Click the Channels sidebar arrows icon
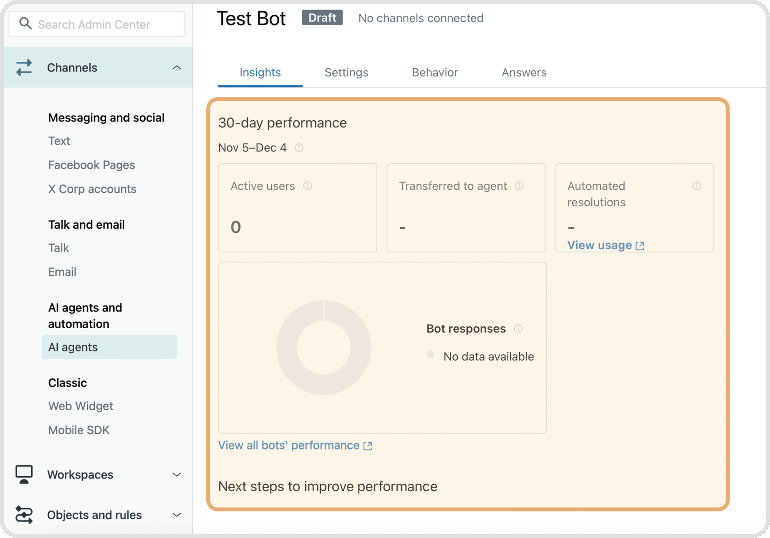The image size is (770, 538). (x=24, y=67)
